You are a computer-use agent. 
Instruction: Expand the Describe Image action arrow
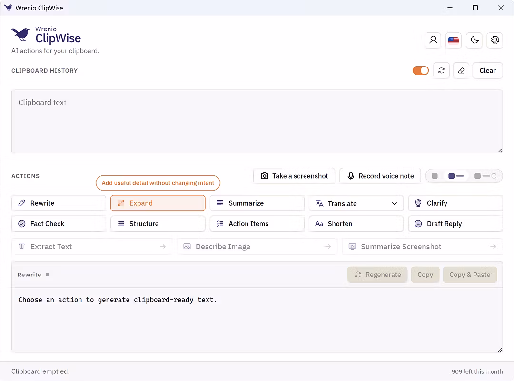[x=327, y=247]
